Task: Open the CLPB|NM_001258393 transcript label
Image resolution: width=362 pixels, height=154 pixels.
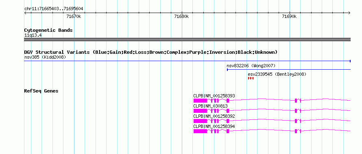Action: tap(214, 96)
